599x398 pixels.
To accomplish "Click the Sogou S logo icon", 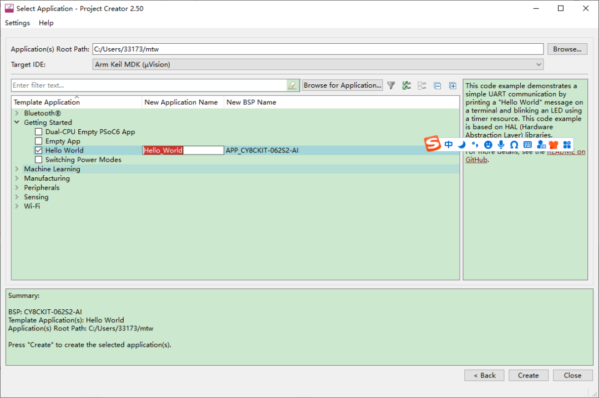I will click(433, 144).
